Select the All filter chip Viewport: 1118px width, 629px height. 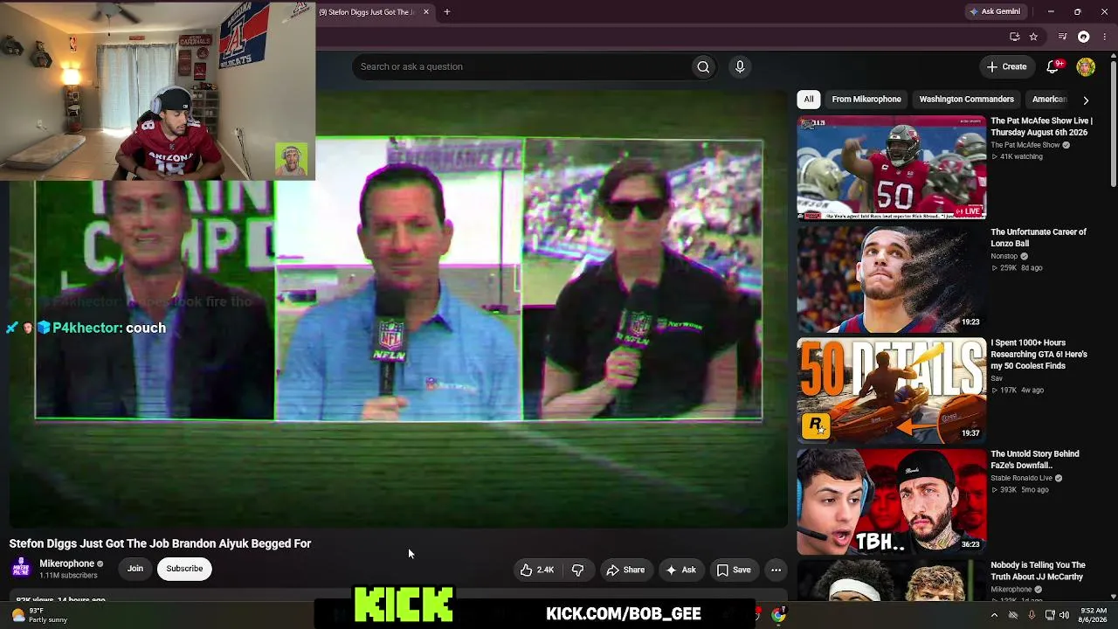pyautogui.click(x=809, y=100)
